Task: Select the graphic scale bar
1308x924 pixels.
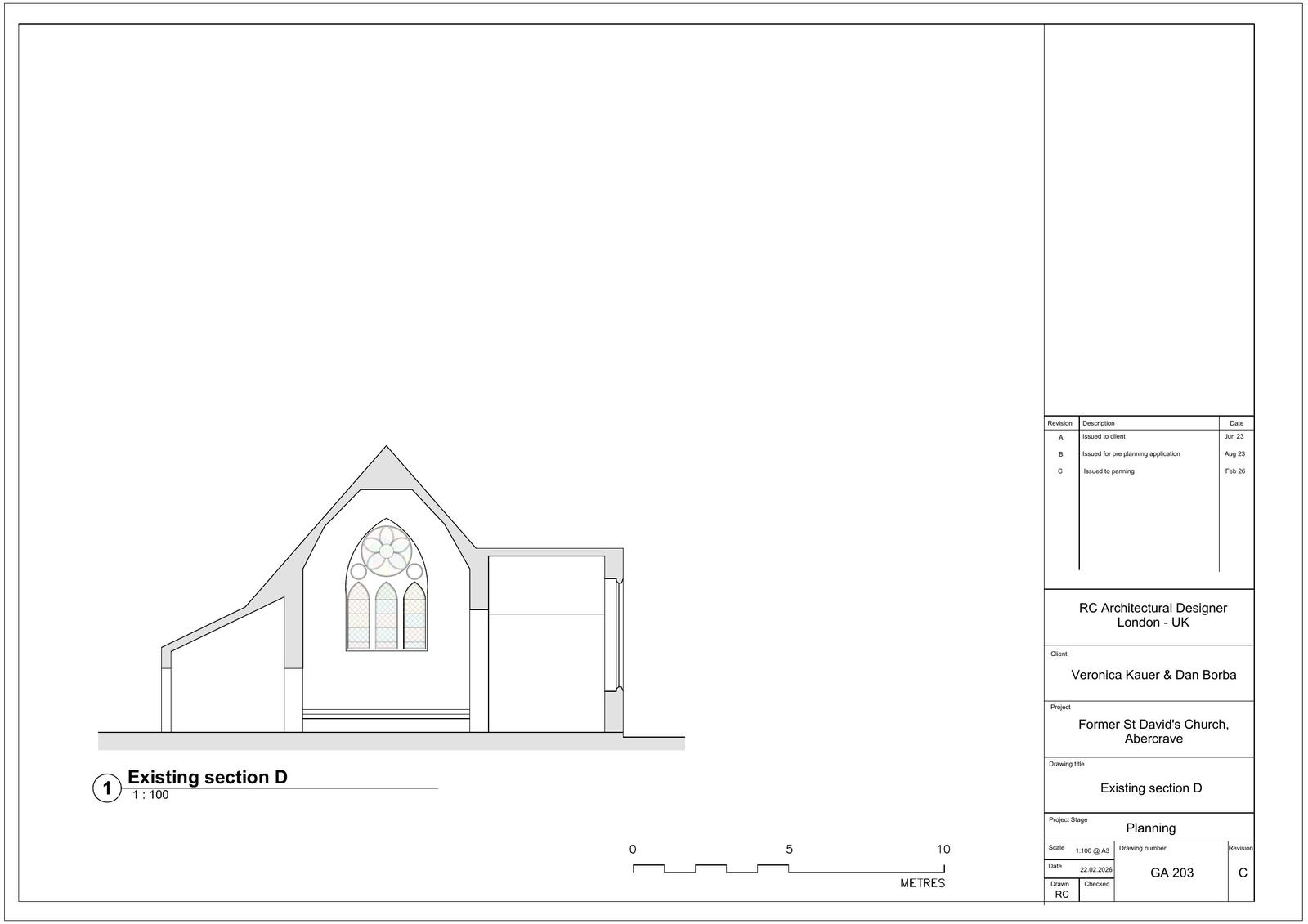Action: (788, 868)
